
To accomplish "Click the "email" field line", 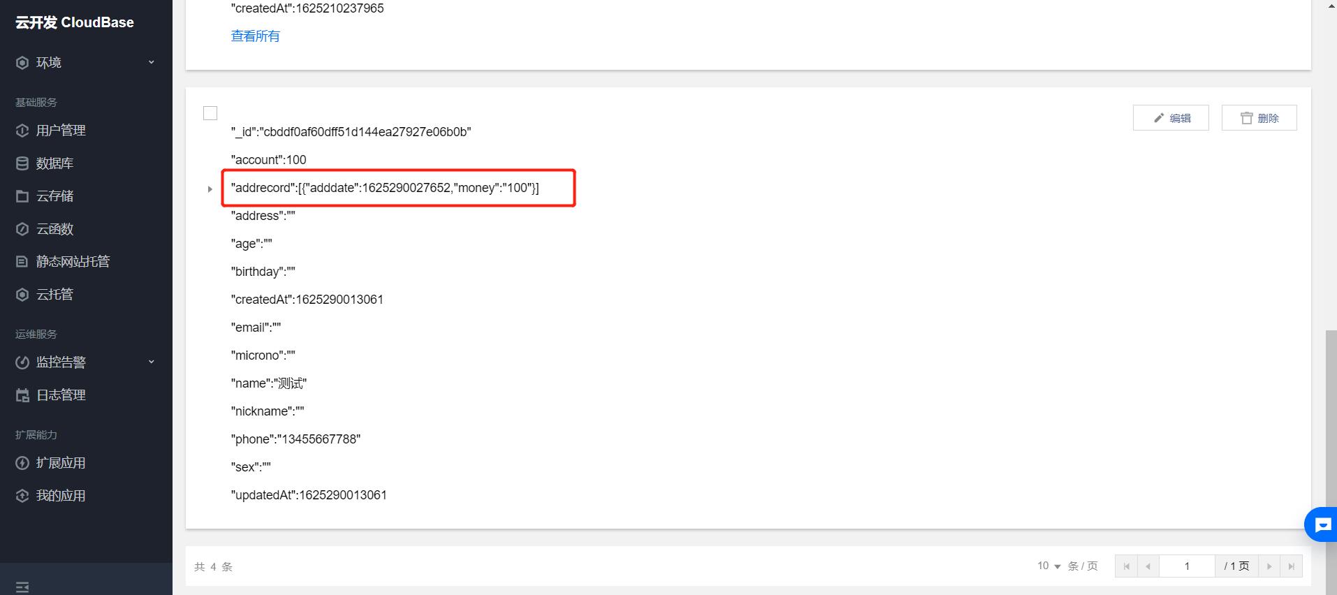I will [256, 328].
